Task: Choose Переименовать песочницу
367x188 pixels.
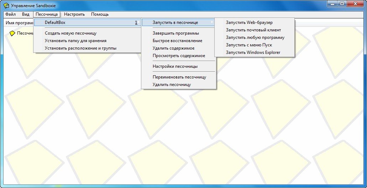Action: (x=179, y=77)
